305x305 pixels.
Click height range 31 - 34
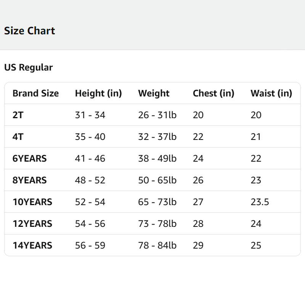tap(90, 115)
